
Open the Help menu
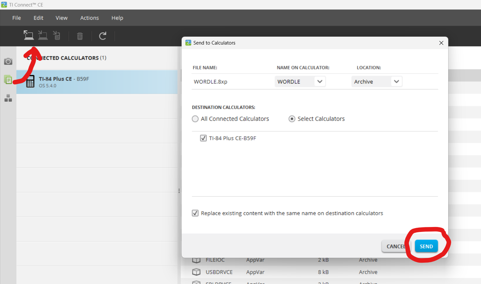click(117, 18)
